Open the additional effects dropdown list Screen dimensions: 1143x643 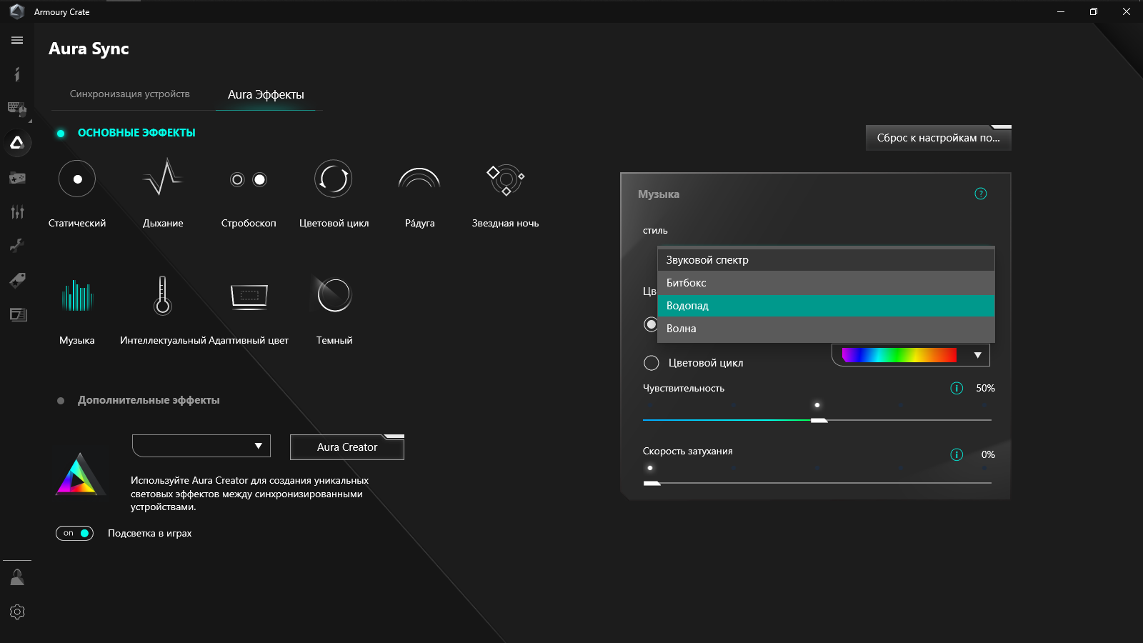201,446
